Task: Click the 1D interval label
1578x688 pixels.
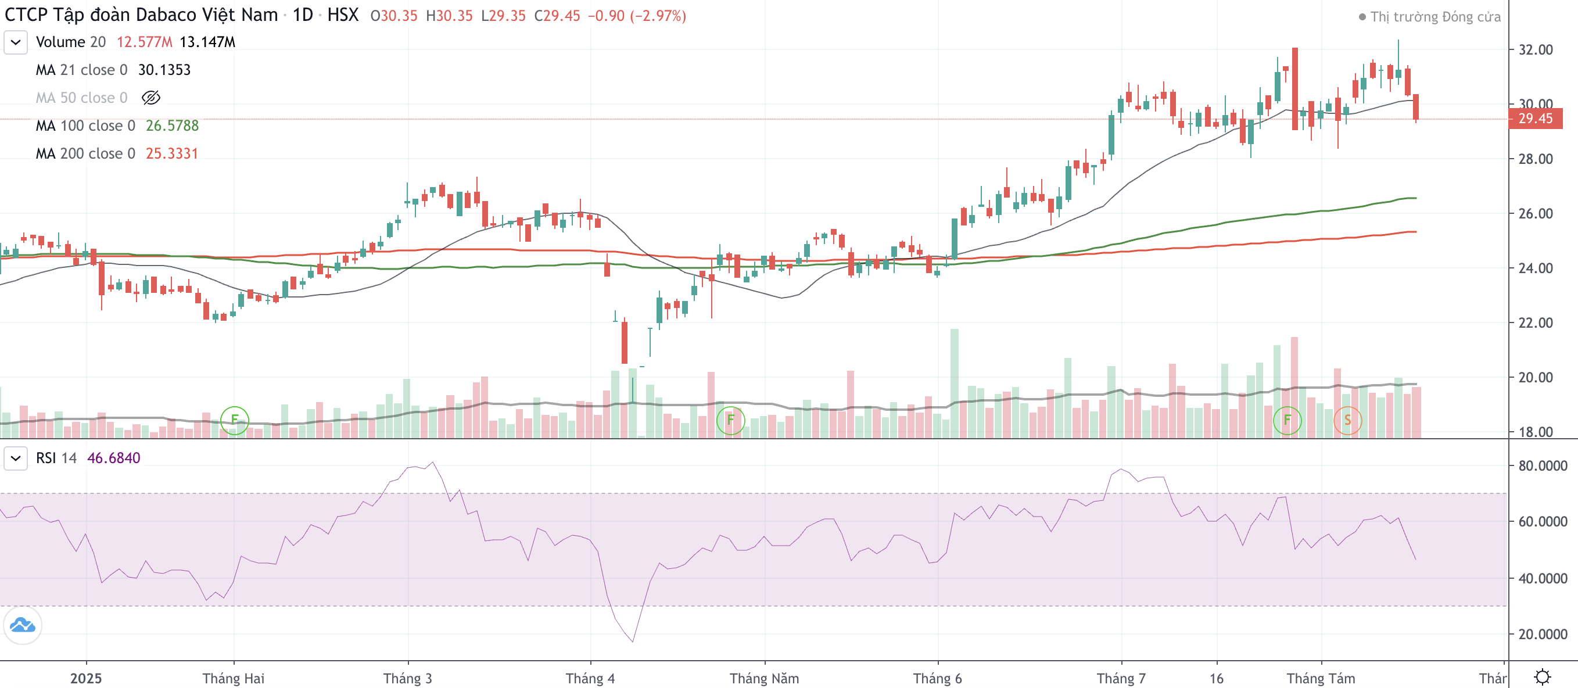Action: [x=303, y=15]
